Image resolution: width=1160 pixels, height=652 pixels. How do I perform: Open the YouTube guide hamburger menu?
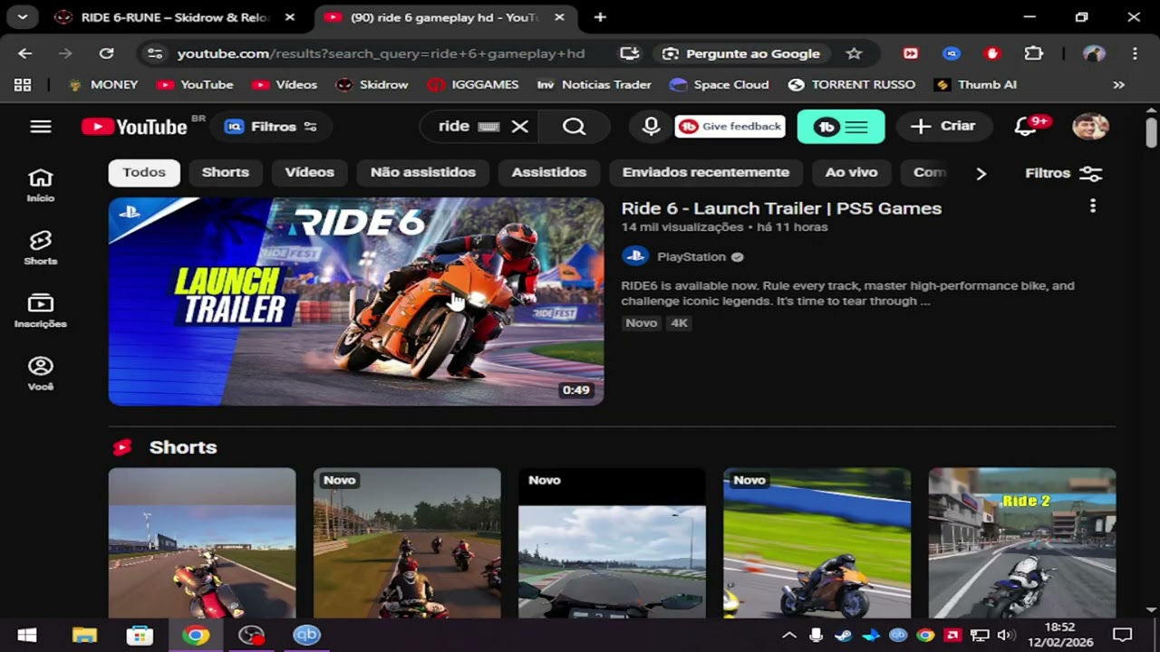[x=41, y=127]
